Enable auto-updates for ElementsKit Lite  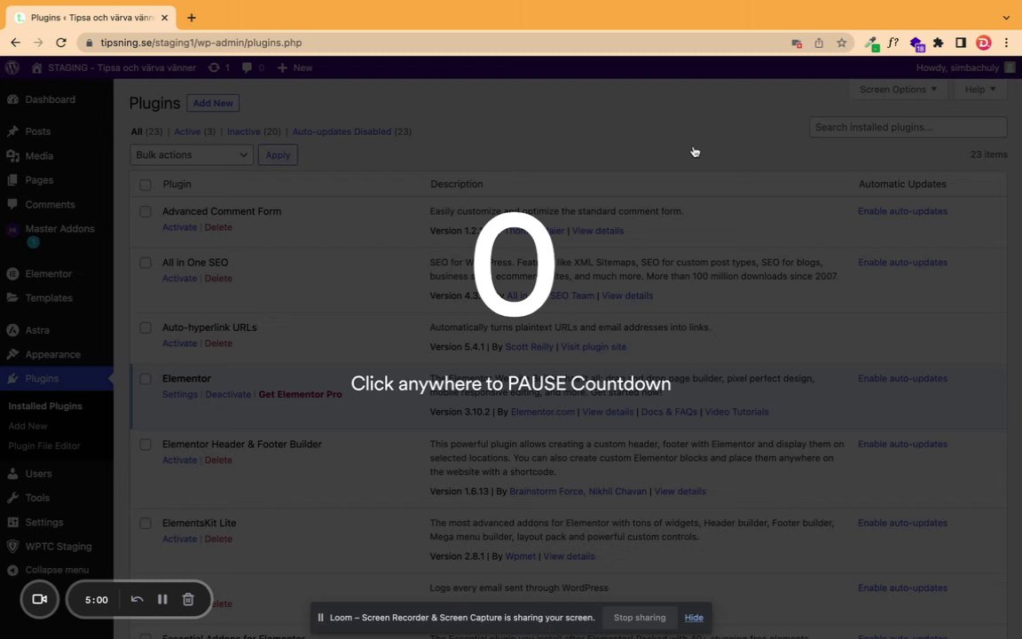coord(902,523)
